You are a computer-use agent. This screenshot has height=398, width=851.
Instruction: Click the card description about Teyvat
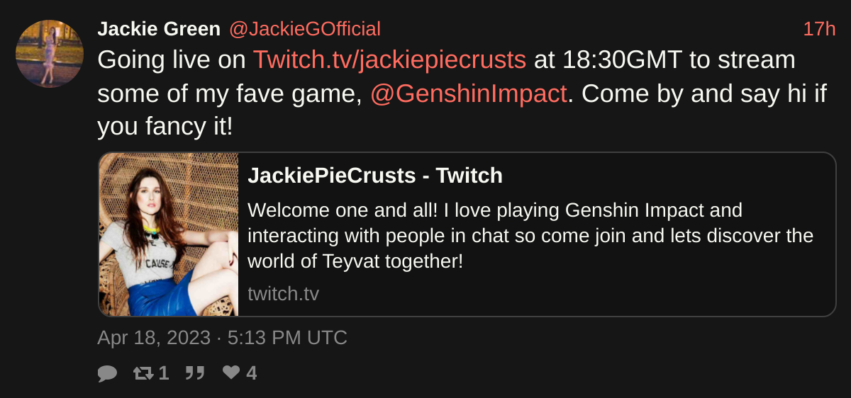click(x=530, y=236)
